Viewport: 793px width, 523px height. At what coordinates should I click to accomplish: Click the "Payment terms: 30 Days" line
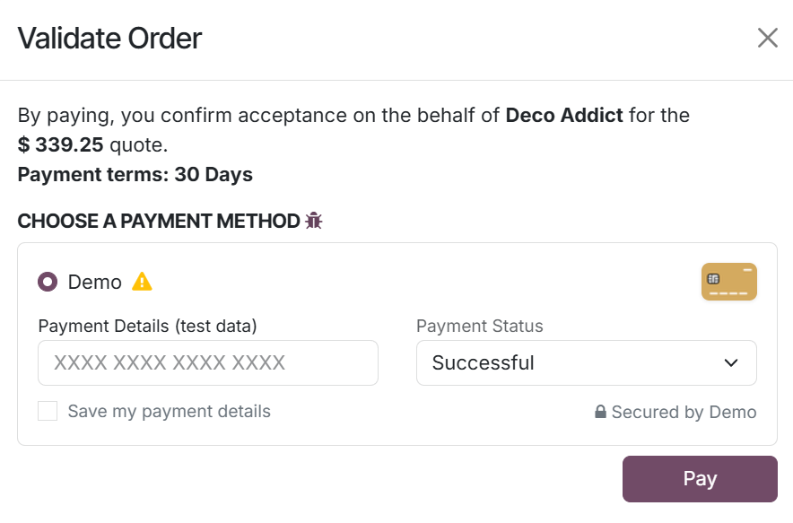pos(135,174)
